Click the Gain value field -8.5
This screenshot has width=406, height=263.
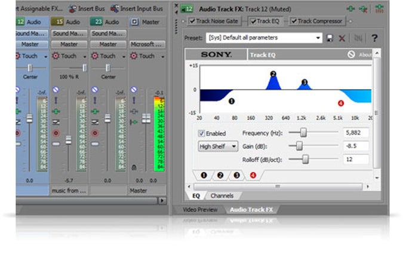point(356,146)
